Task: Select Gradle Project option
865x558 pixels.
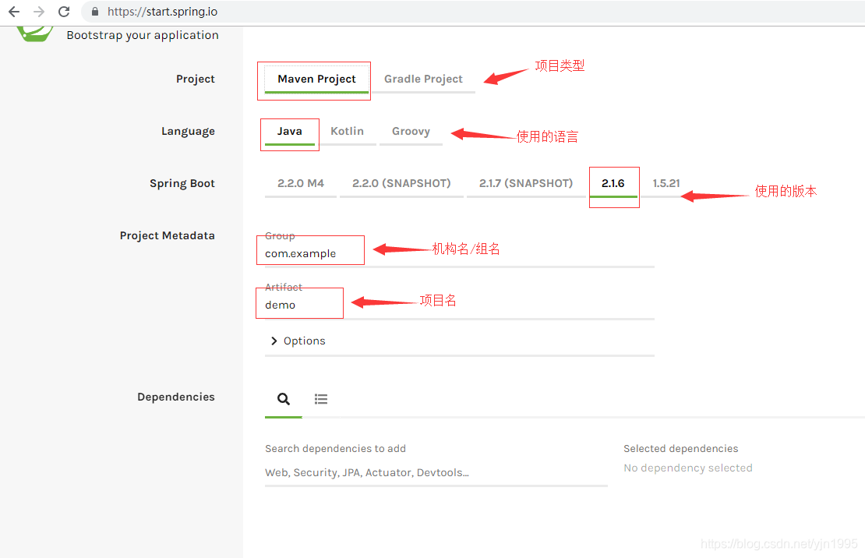Action: click(423, 79)
